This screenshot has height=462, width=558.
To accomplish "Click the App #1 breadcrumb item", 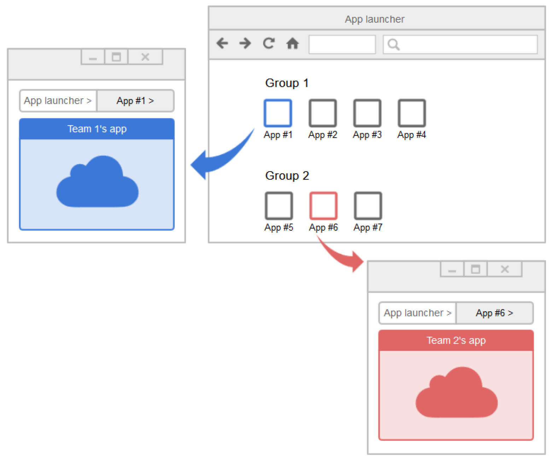I will coord(135,101).
